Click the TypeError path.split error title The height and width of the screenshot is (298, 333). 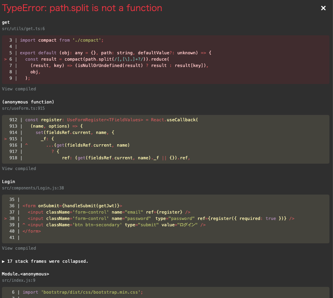(82, 8)
